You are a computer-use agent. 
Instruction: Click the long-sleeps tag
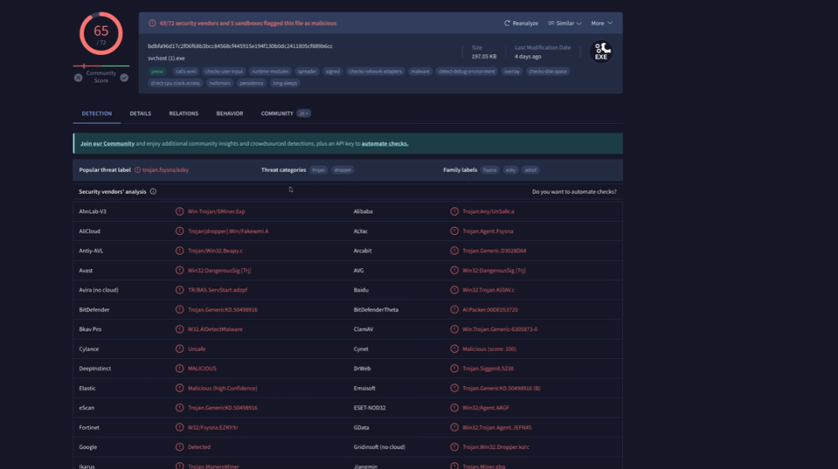pyautogui.click(x=284, y=83)
